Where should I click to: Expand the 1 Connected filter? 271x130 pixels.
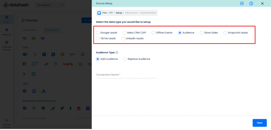pos(30,30)
